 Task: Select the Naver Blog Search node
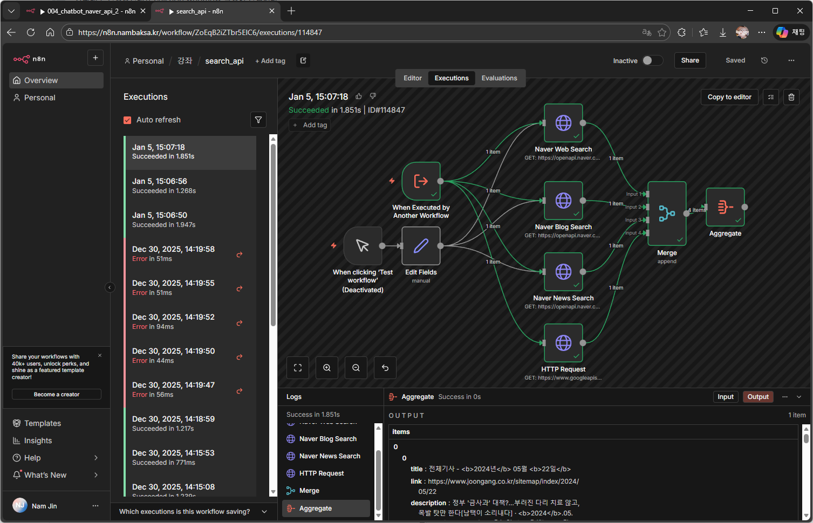(563, 201)
